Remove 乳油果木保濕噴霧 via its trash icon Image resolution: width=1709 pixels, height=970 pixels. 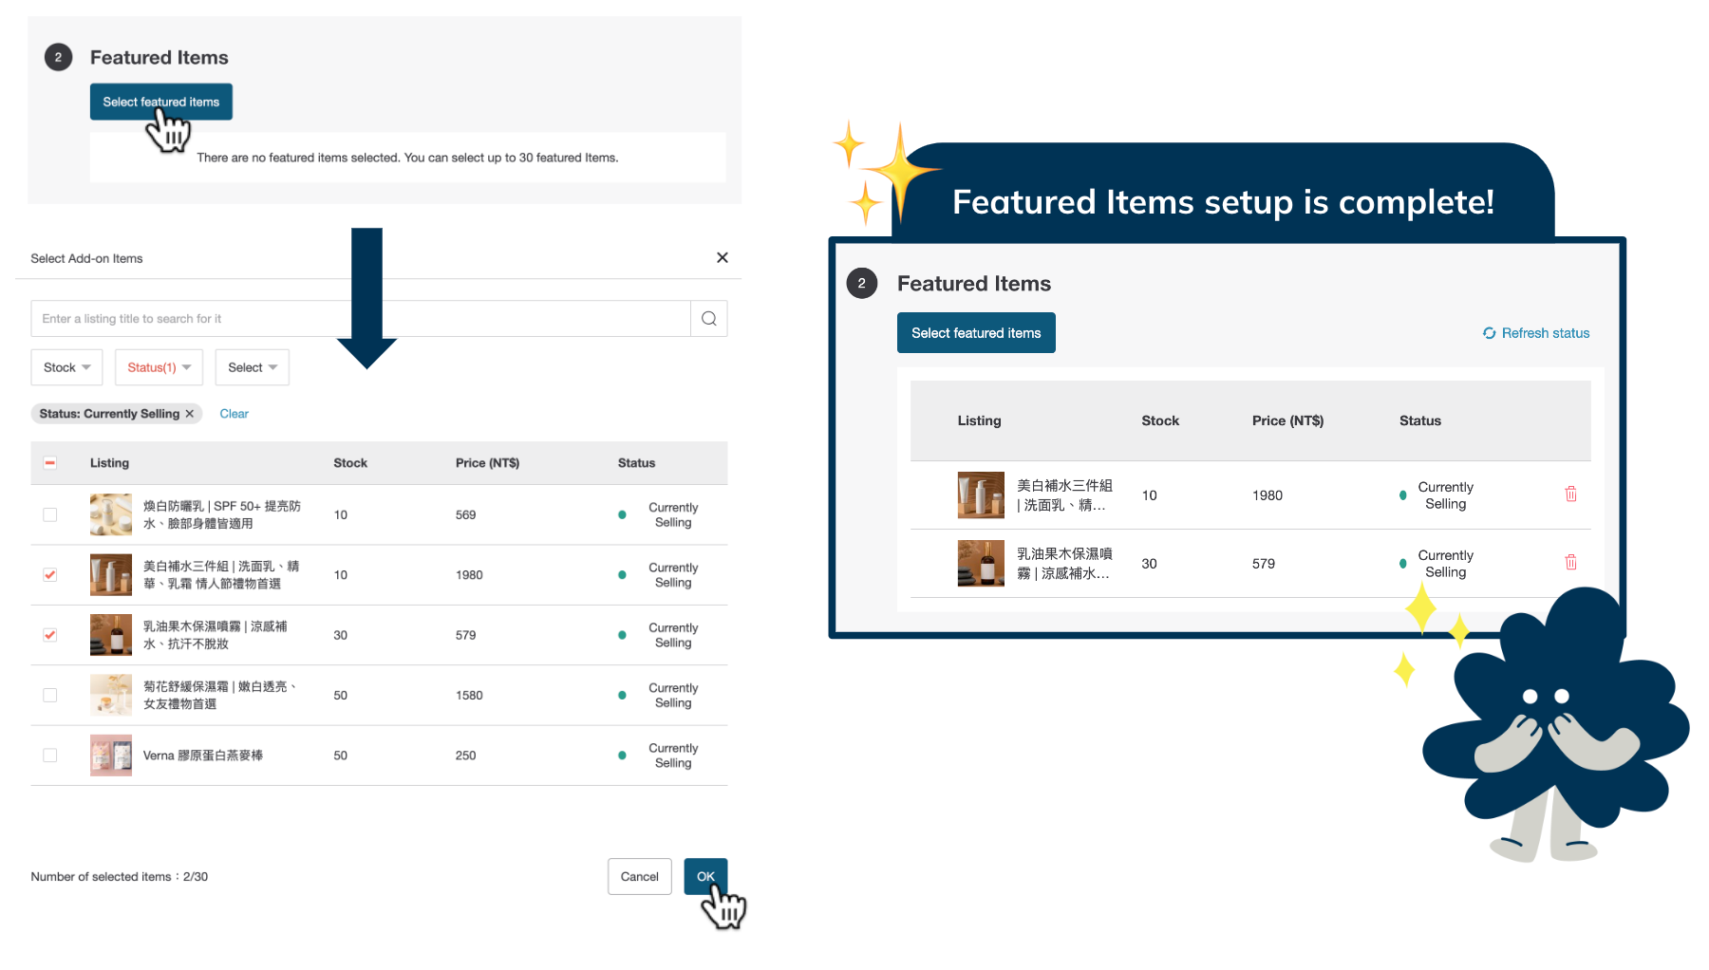click(1570, 562)
